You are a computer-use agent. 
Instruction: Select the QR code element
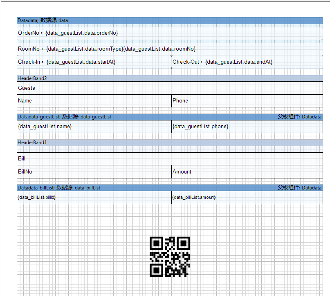point(170,257)
